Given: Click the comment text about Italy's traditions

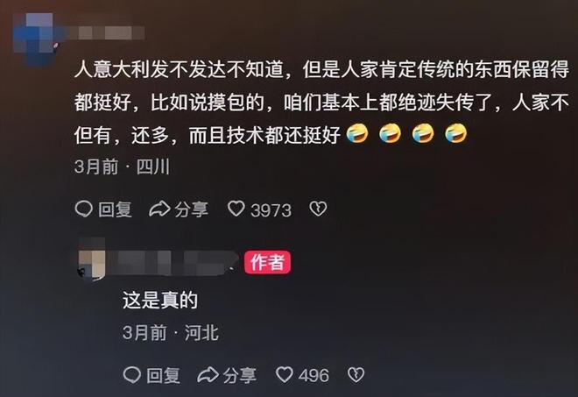Looking at the screenshot, I should (x=321, y=102).
